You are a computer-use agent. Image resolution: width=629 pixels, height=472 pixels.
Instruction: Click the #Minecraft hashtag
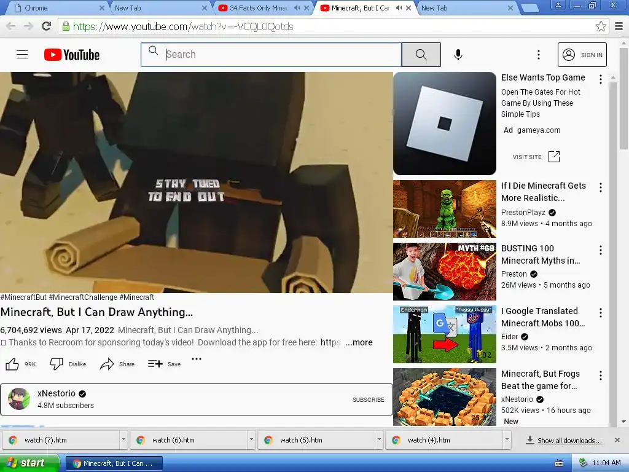(x=137, y=297)
